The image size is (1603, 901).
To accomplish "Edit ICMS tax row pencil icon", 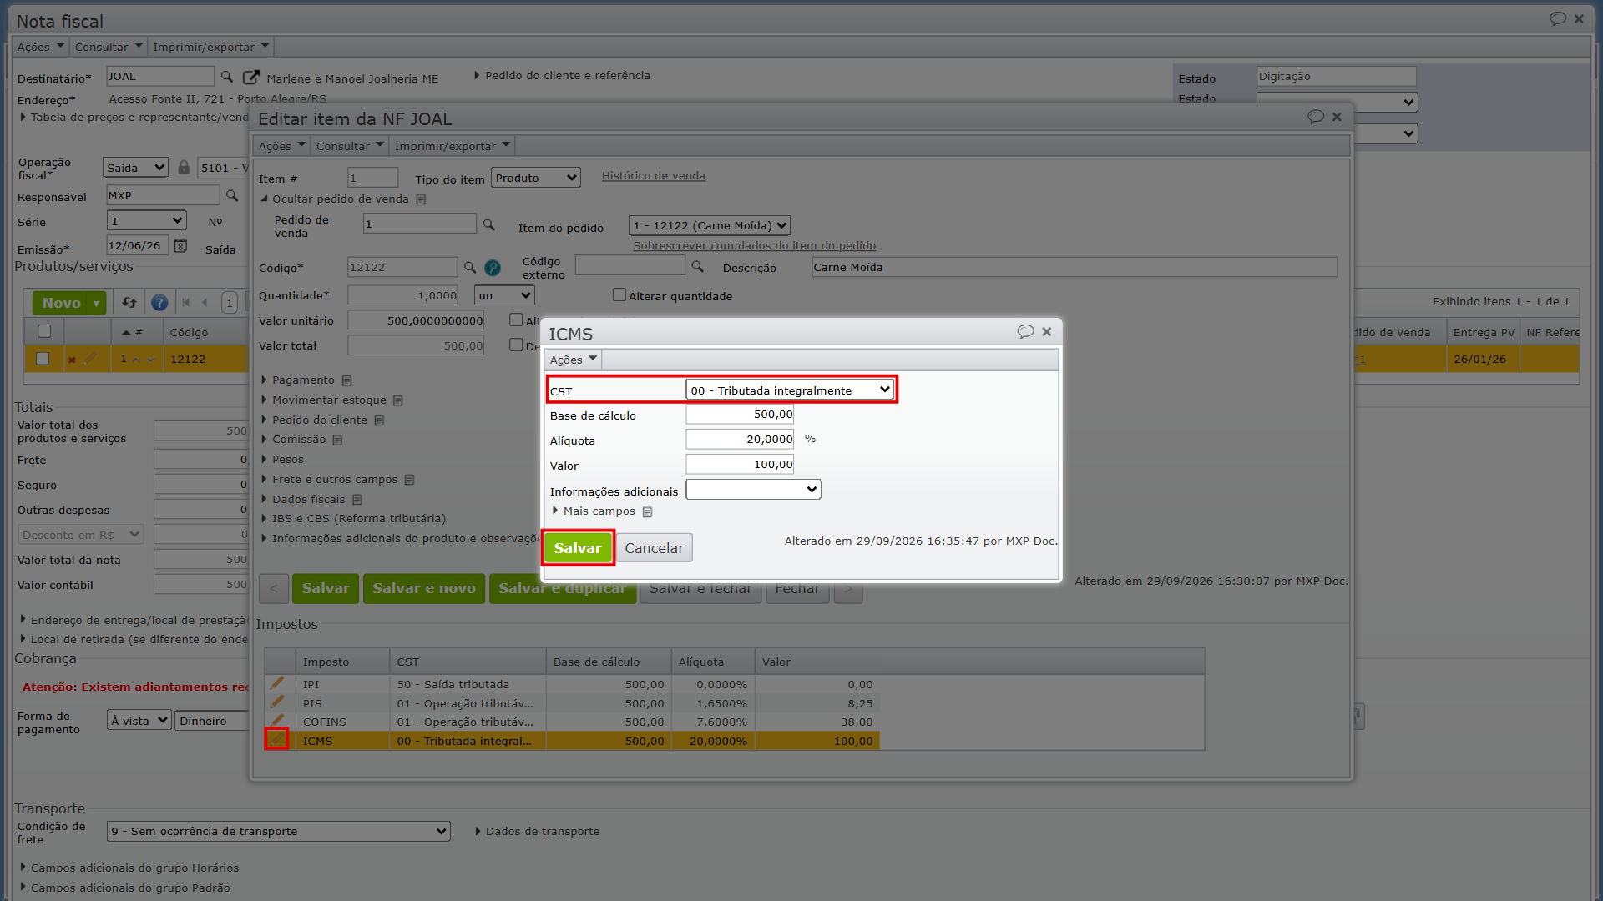I will [276, 739].
